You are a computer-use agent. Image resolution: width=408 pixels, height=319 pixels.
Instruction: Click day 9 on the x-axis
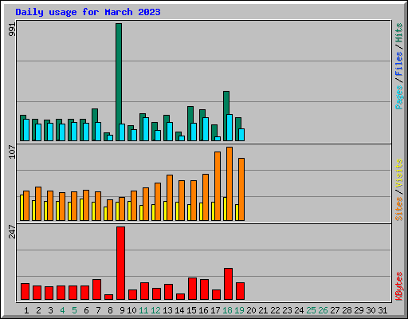coord(122,310)
